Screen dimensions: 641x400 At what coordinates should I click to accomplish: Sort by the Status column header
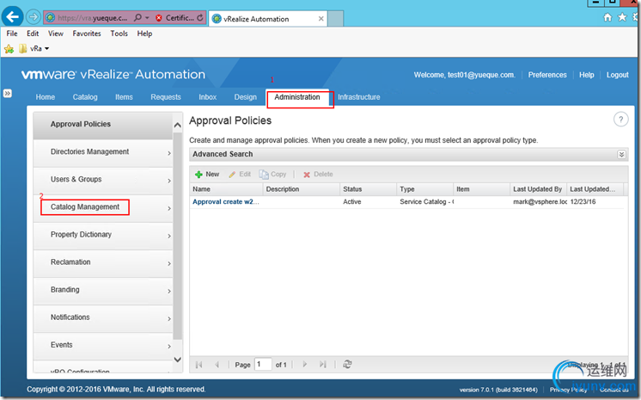point(368,189)
